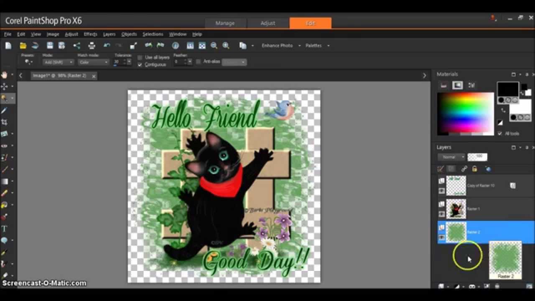Screen dimensions: 535x301
Task: Select the Magic Wand tool
Action: click(4, 98)
